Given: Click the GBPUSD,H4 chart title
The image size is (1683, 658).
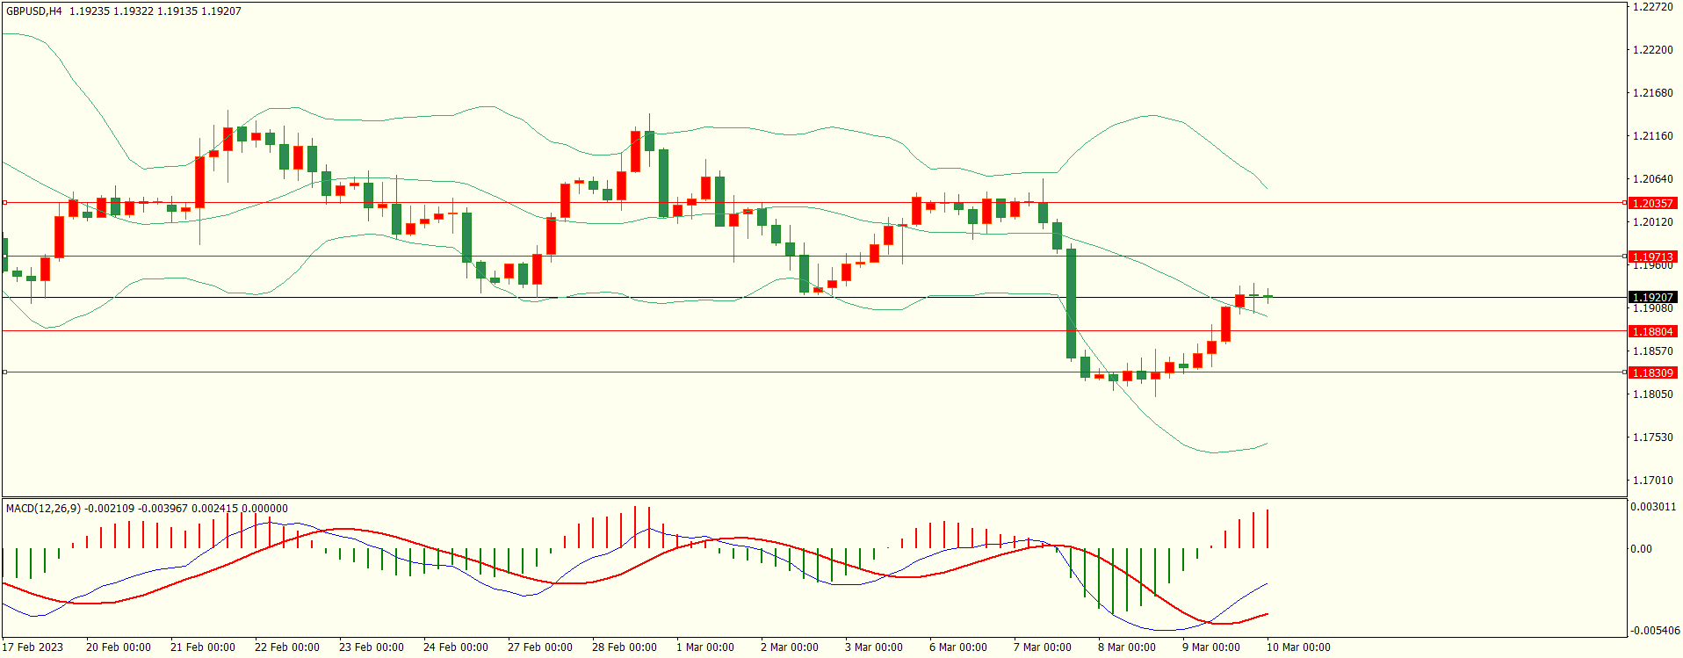Looking at the screenshot, I should pos(34,11).
